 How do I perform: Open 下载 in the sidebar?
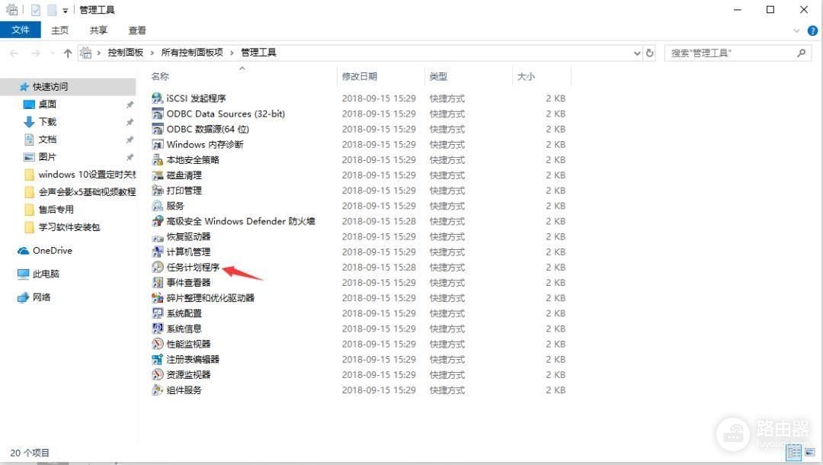click(47, 122)
